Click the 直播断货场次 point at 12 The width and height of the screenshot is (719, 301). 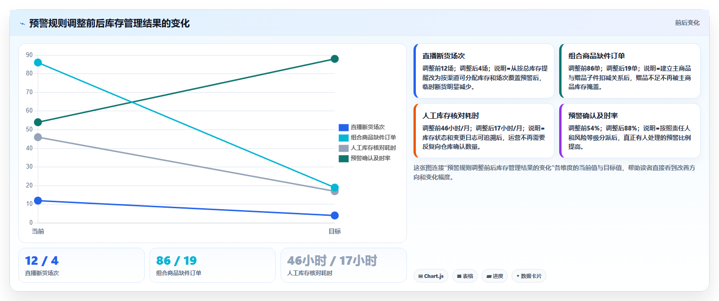pyautogui.click(x=38, y=201)
